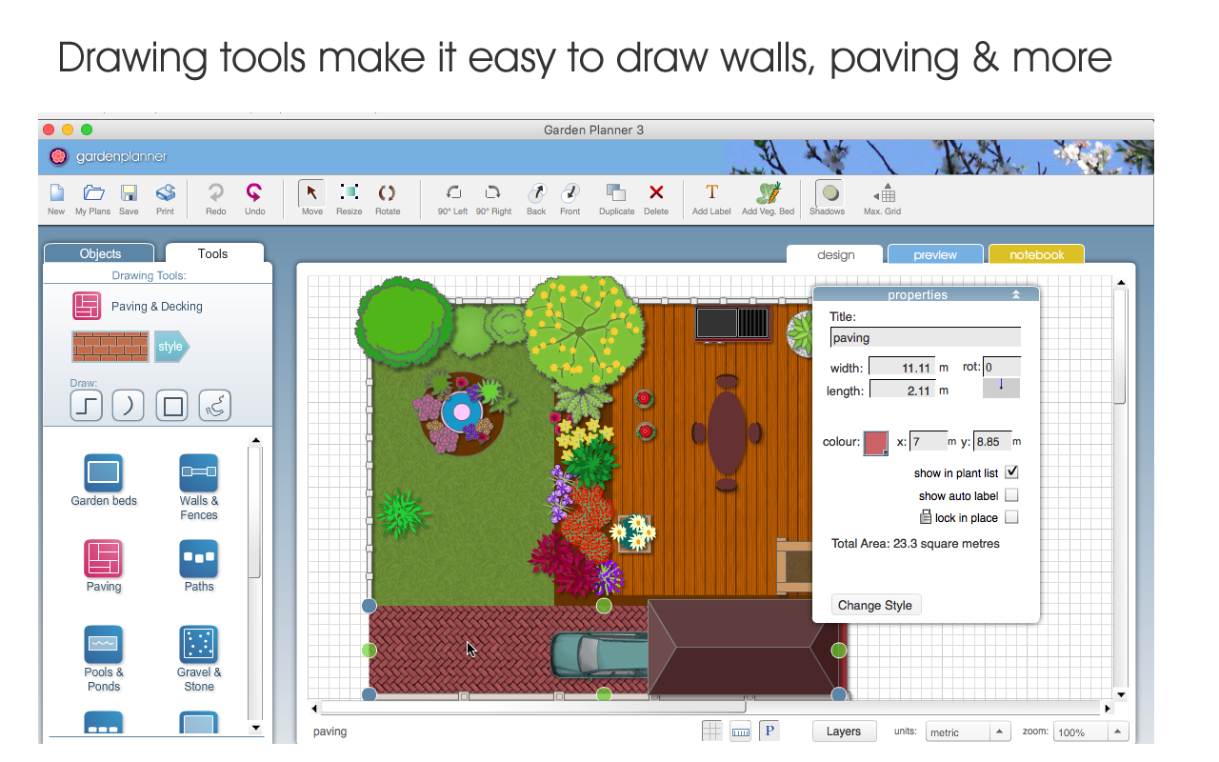
Task: Enable lock in place checkbox
Action: click(x=1012, y=517)
